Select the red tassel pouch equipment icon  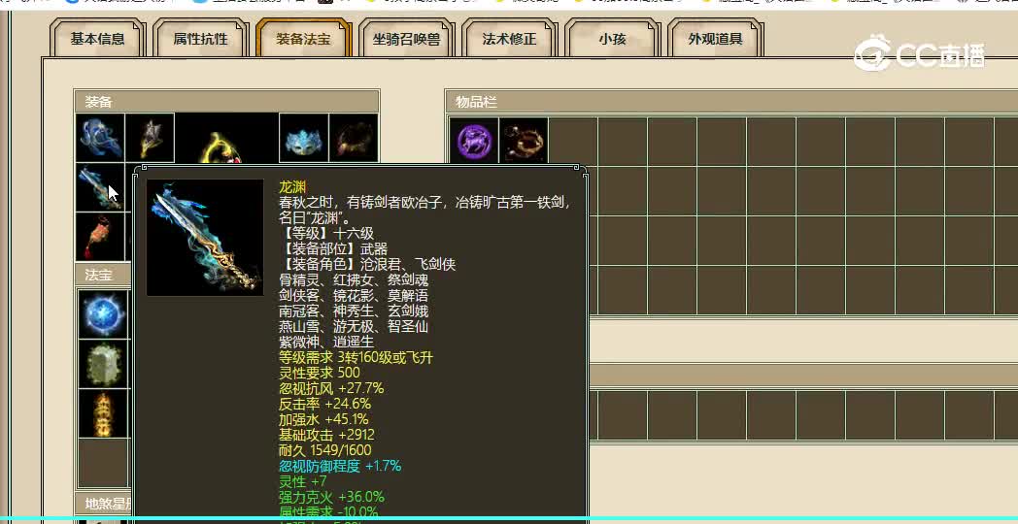click(100, 237)
